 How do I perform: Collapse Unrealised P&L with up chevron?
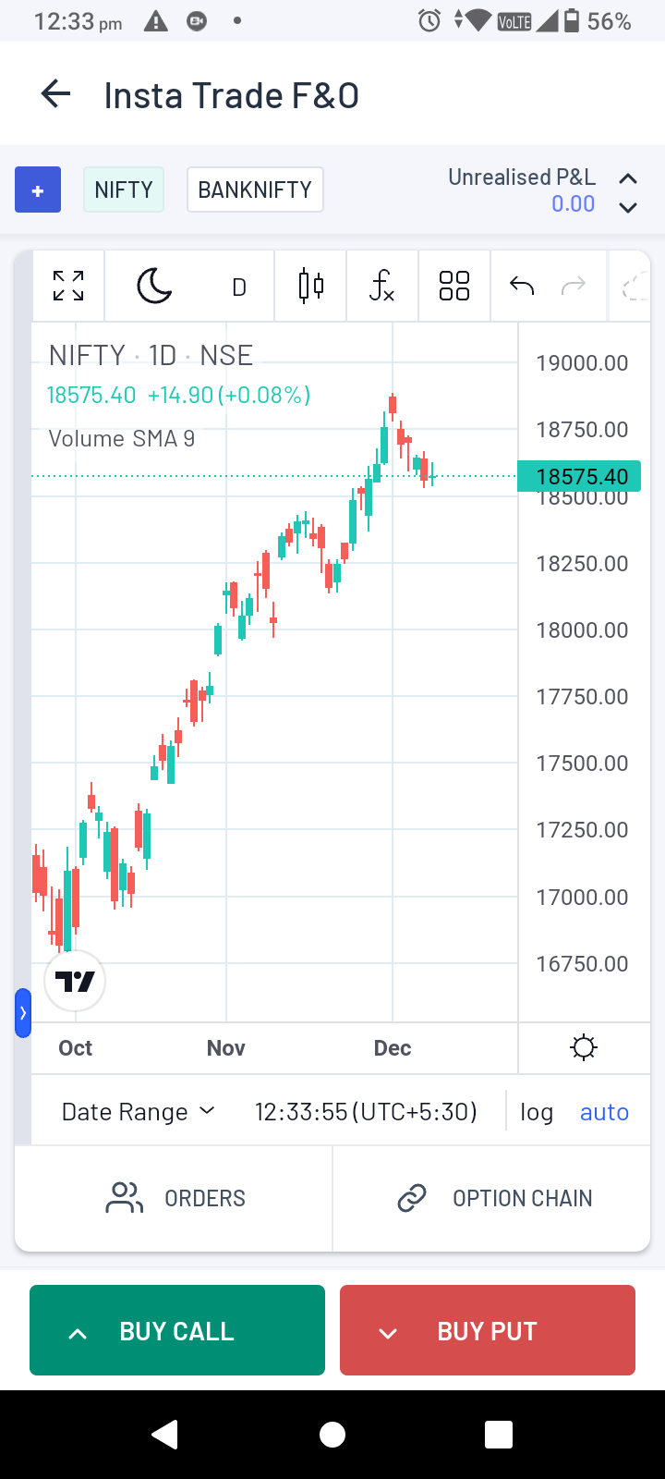coord(628,178)
